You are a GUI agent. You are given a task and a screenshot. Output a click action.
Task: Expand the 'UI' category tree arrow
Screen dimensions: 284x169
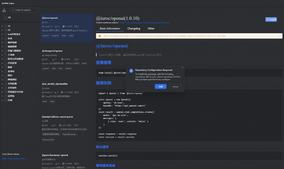[x=2, y=30]
